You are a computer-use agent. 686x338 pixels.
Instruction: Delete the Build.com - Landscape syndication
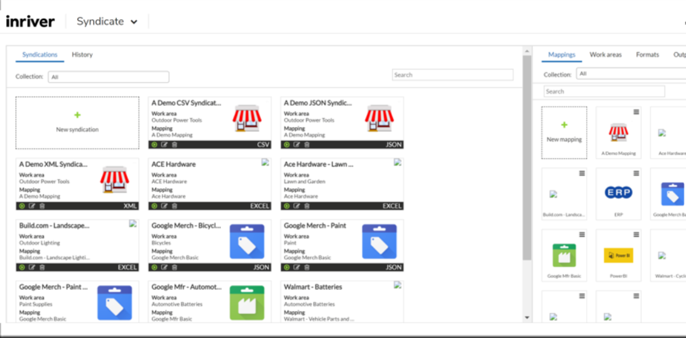pos(42,267)
